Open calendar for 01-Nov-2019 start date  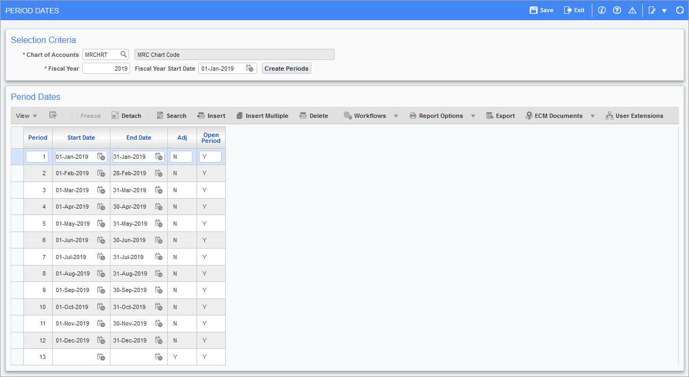pos(101,323)
